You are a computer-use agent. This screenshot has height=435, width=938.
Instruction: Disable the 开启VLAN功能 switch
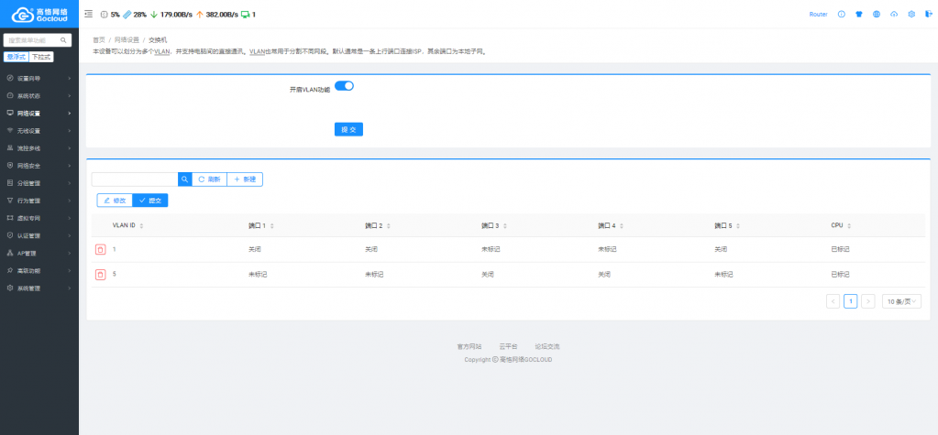tap(344, 86)
